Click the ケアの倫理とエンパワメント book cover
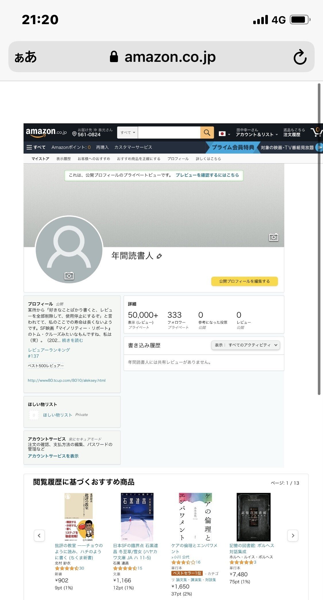Viewport: 323px width, 600px height. (x=195, y=517)
